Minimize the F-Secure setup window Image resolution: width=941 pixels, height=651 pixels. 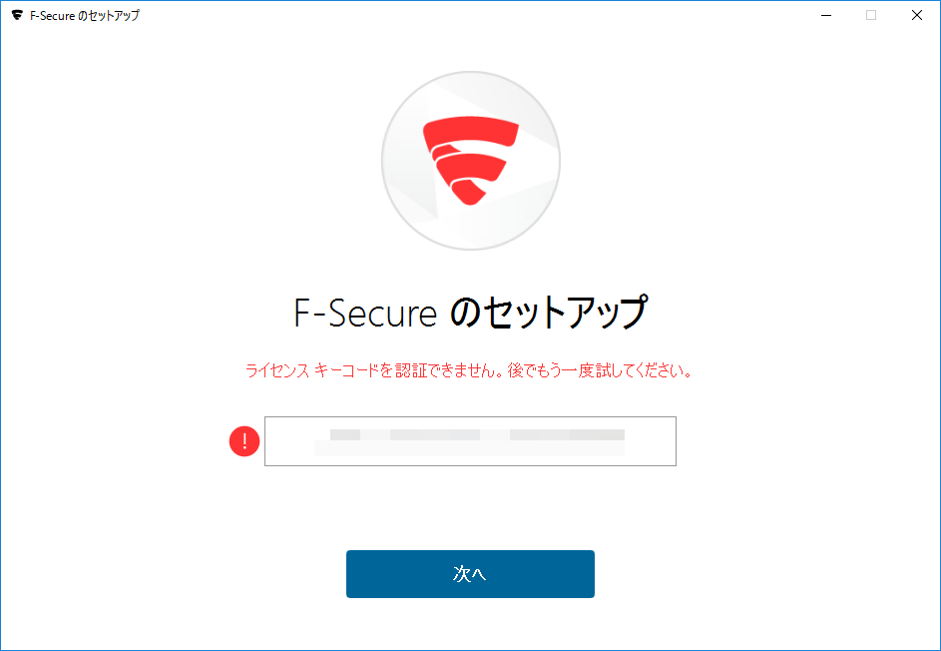click(x=825, y=15)
